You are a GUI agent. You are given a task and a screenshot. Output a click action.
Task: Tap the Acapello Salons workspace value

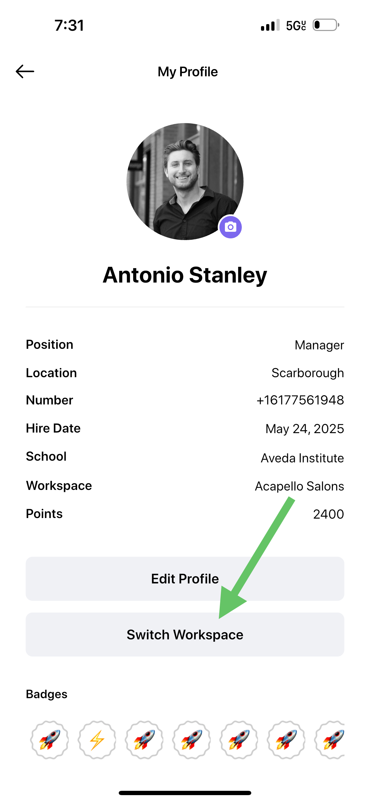(x=299, y=486)
